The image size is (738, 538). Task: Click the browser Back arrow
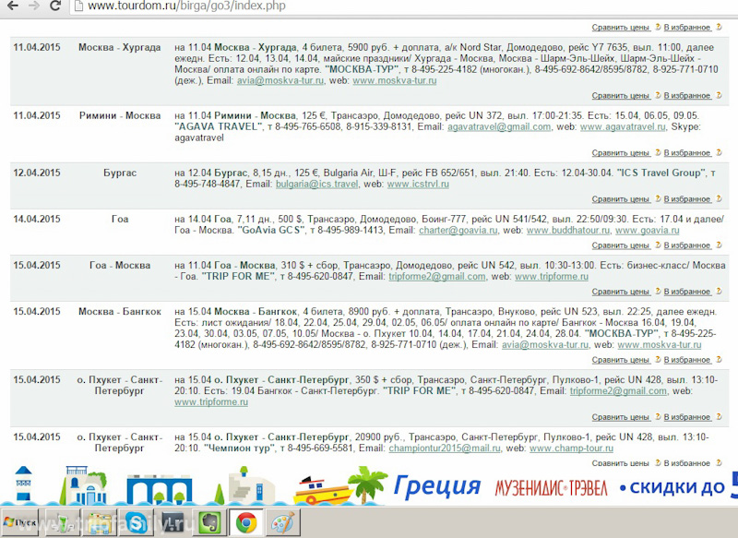13,7
